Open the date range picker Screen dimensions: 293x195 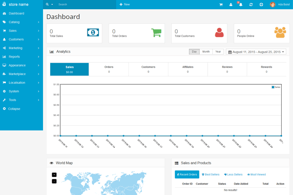[256, 52]
